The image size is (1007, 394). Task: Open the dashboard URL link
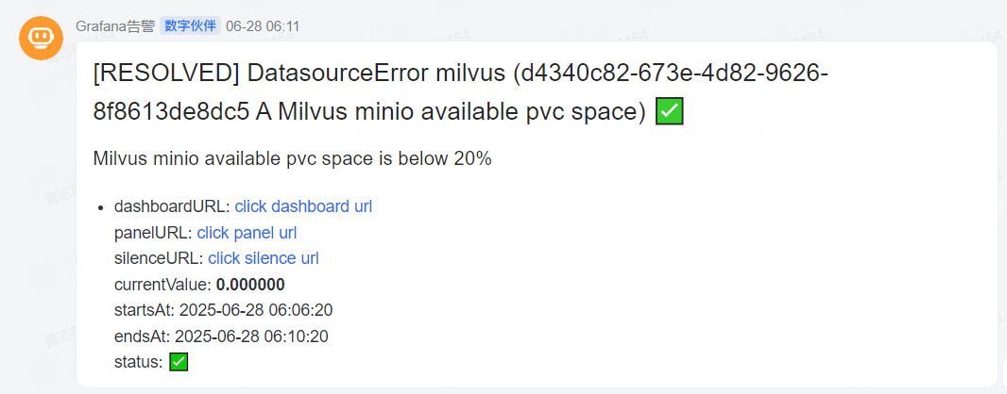[x=303, y=206]
